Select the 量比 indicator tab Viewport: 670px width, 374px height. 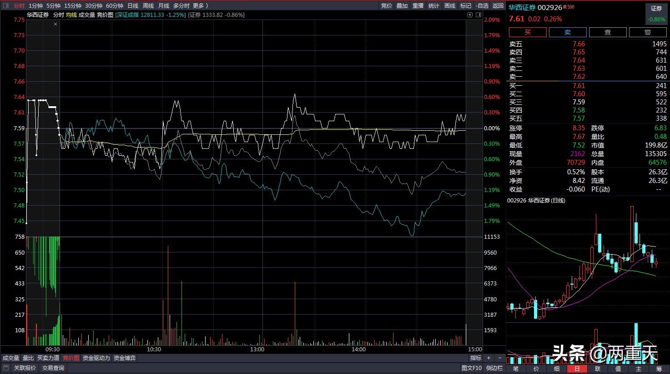click(28, 358)
